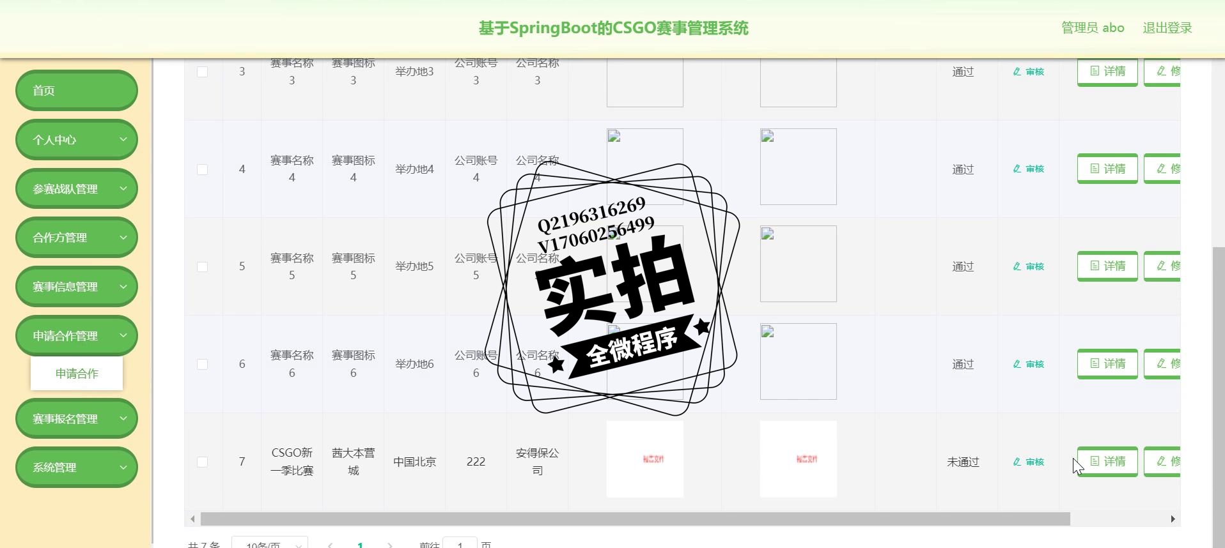Open 详情 for row 6

tap(1107, 363)
